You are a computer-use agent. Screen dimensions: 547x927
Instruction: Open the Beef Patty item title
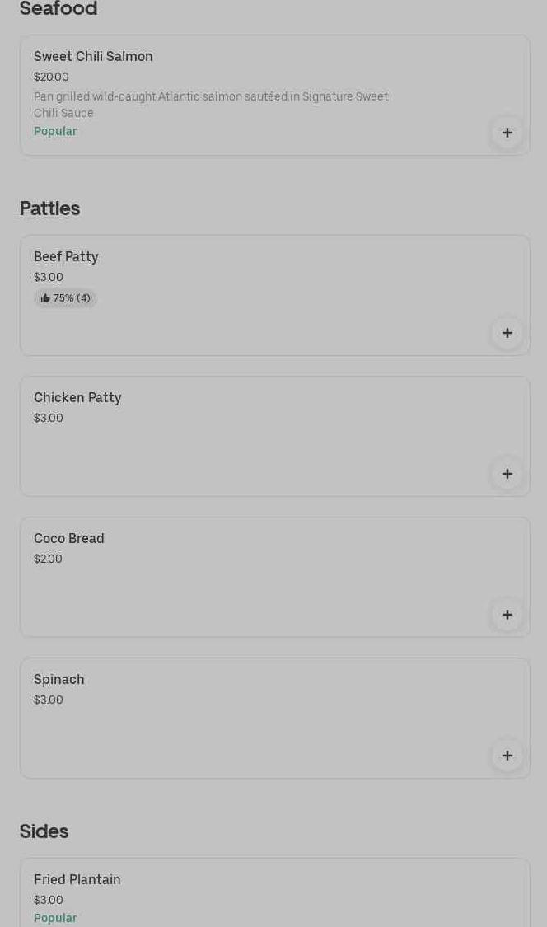click(66, 257)
